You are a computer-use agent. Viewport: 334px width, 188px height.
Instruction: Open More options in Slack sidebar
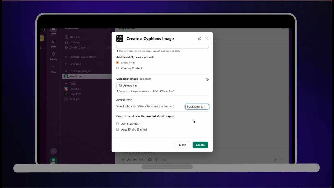(x=53, y=69)
